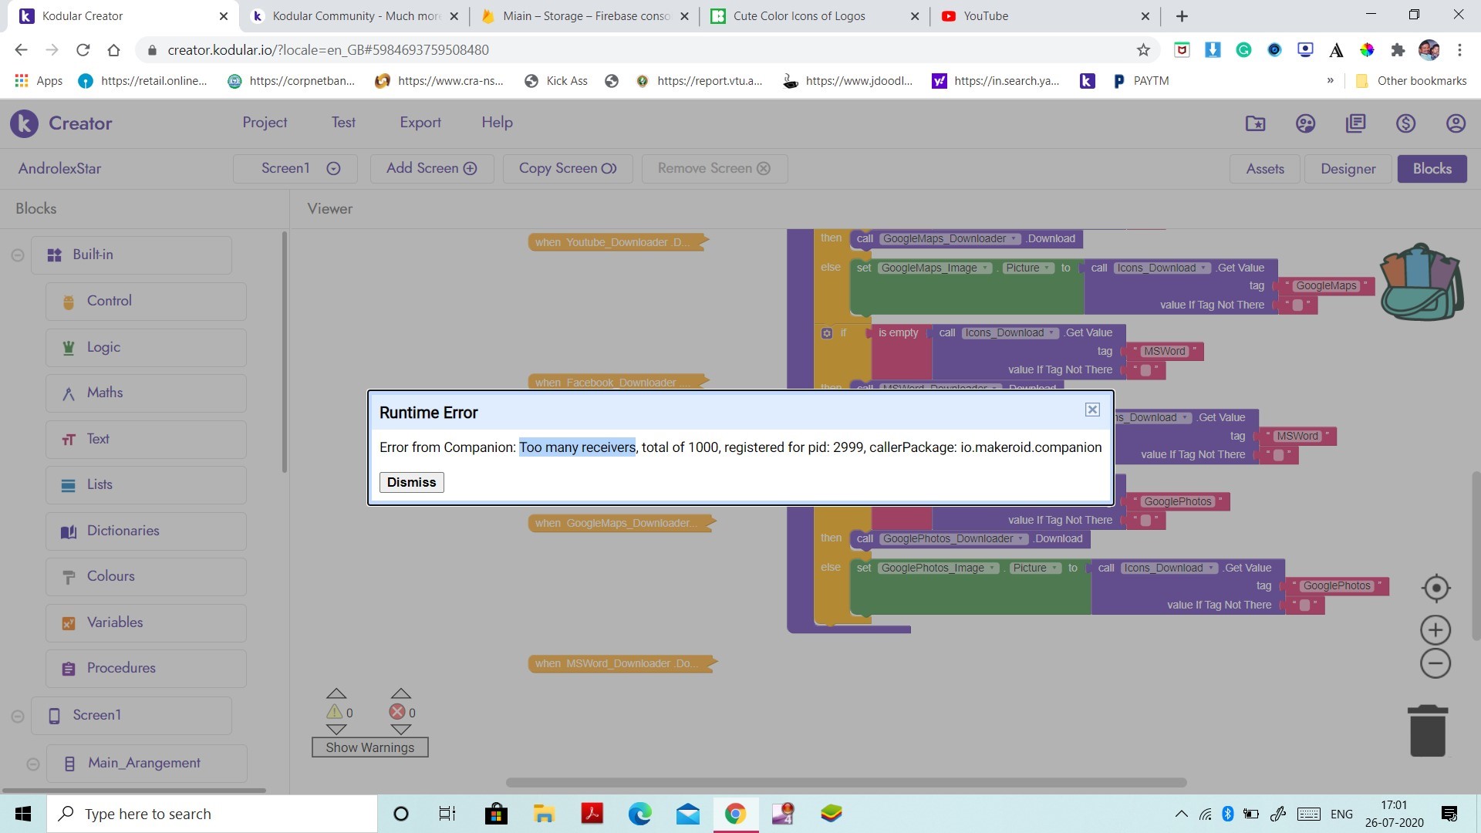Click the center-blocks crosshair icon

[x=1435, y=587]
